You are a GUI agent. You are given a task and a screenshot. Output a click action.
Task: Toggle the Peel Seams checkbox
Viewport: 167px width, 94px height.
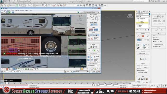click(x=153, y=39)
